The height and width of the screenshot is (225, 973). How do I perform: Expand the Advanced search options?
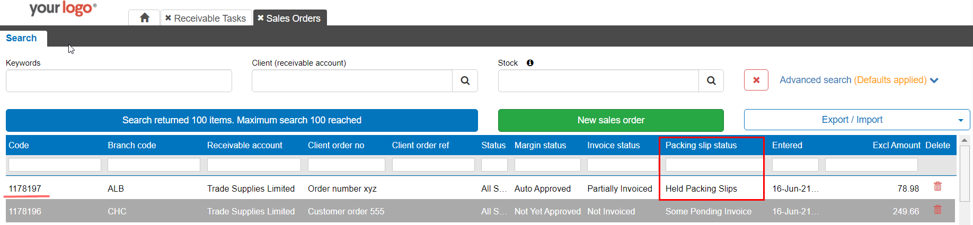point(859,80)
